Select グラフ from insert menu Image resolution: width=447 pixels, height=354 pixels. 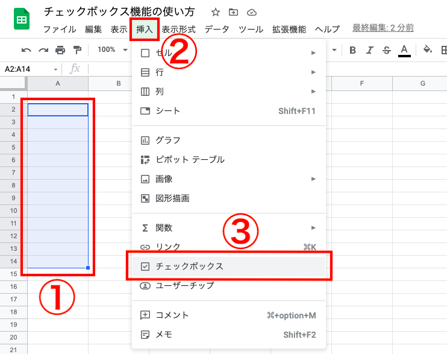pyautogui.click(x=229, y=140)
